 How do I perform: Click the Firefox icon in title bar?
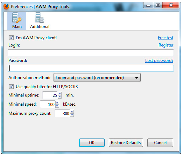pyautogui.click(x=6, y=7)
